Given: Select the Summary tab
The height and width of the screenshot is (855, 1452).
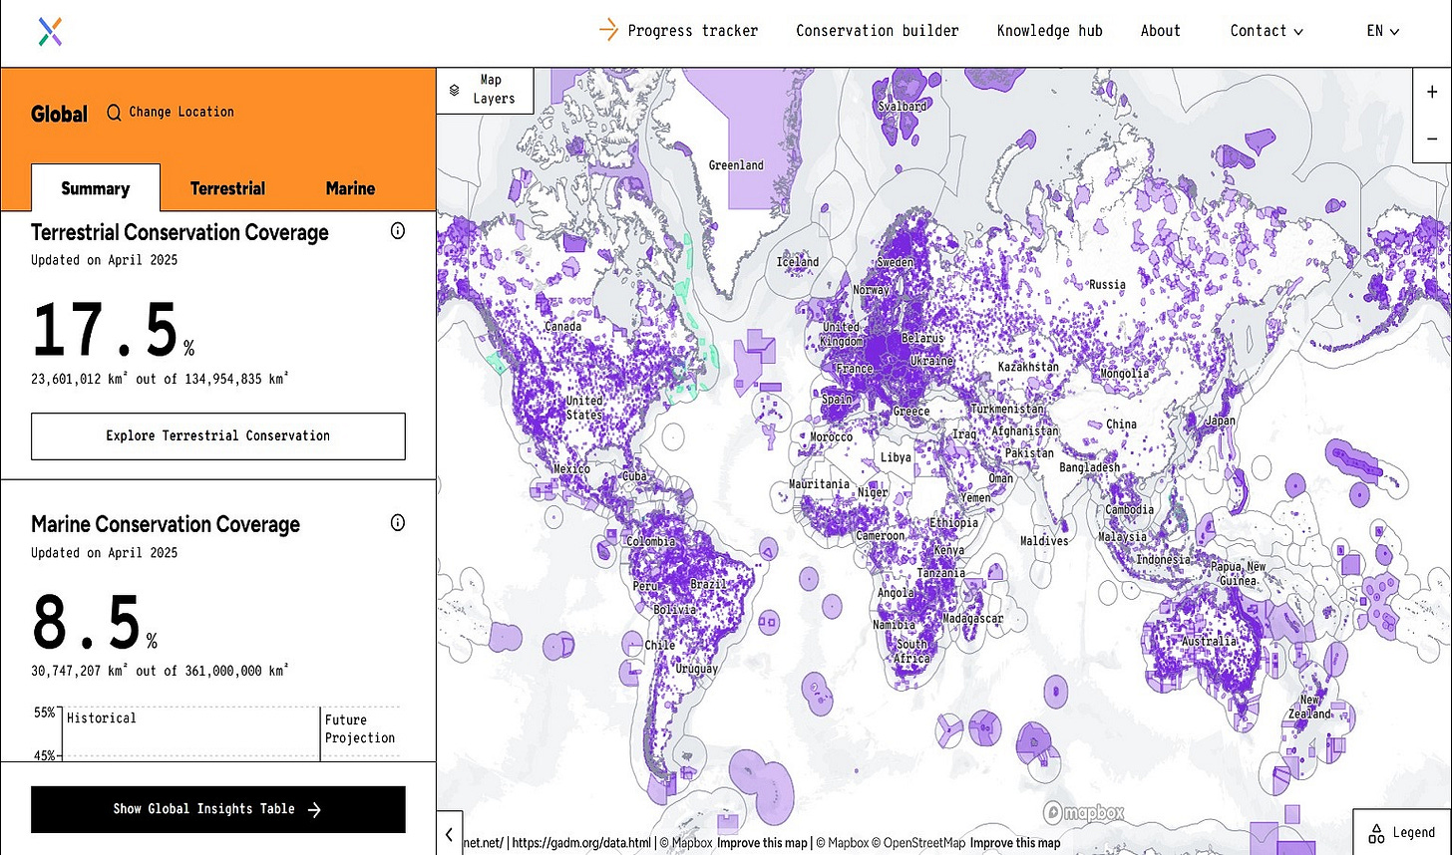Looking at the screenshot, I should click(95, 187).
